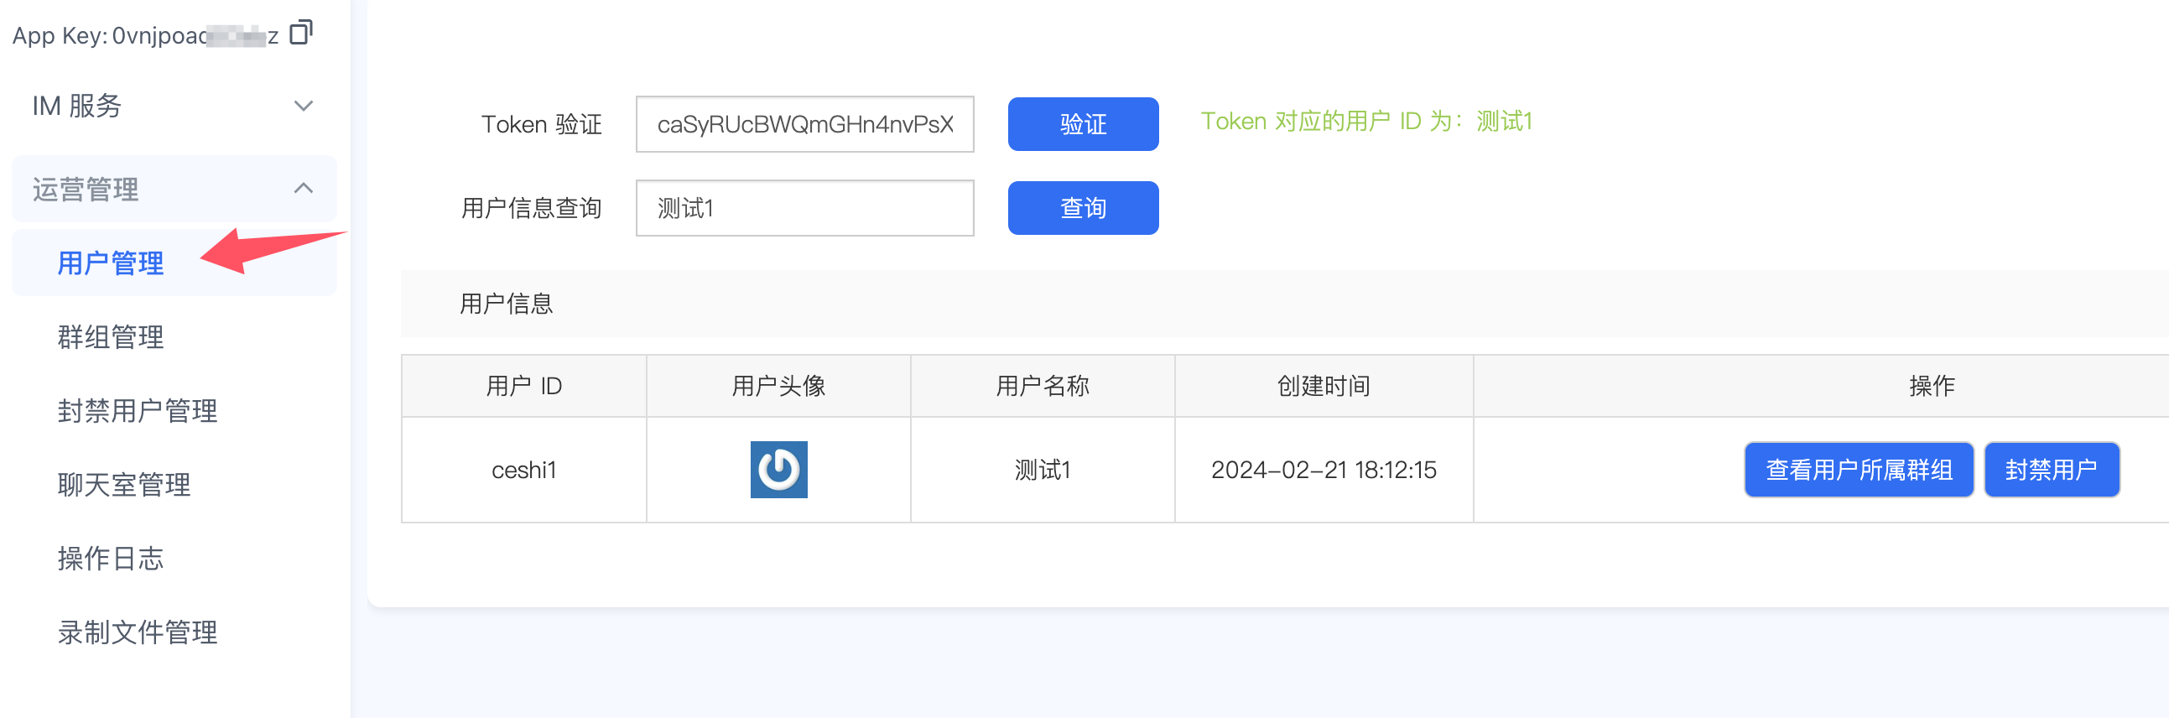The height and width of the screenshot is (718, 2169).
Task: Open 封禁用户管理 menu item
Action: 138,411
